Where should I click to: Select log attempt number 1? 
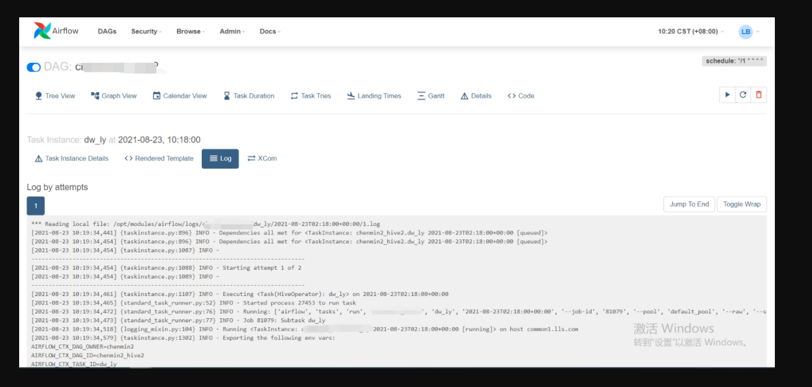point(35,204)
